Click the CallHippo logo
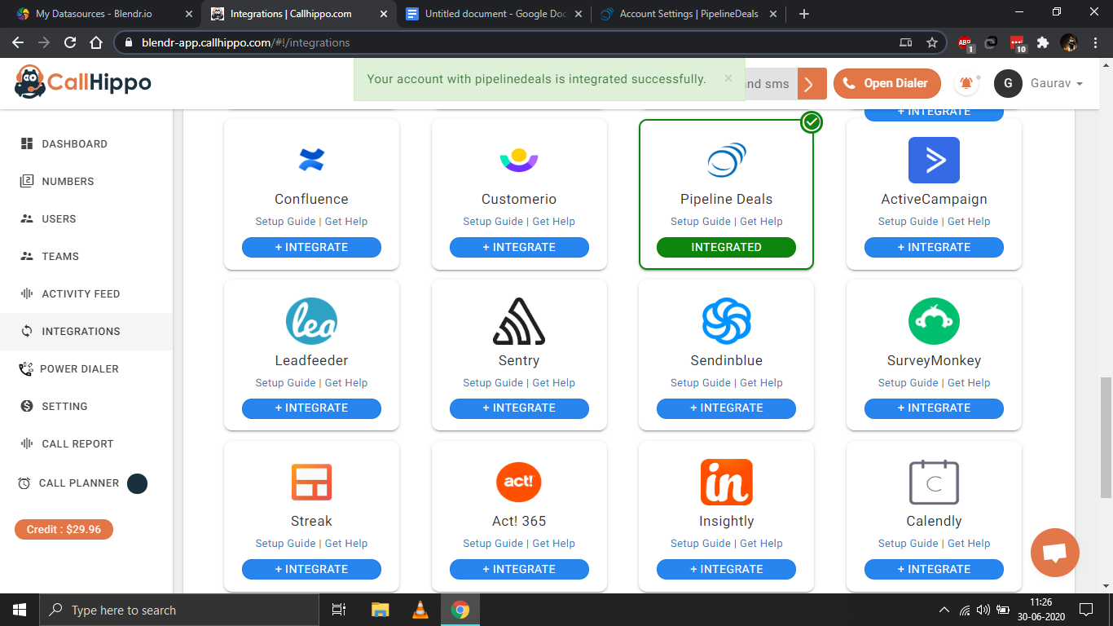This screenshot has height=626, width=1113. pos(83,82)
